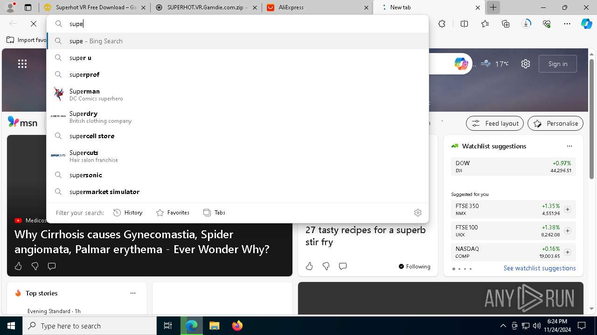Open the Windows Start menu

[11, 326]
